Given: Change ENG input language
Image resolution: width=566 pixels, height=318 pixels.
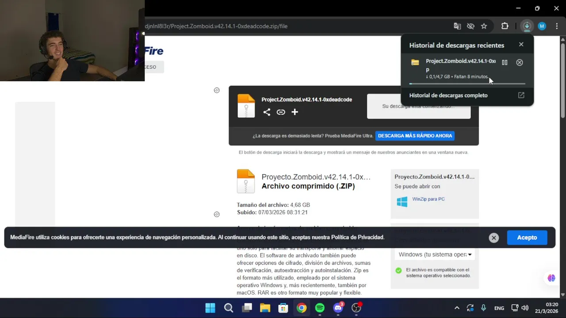Looking at the screenshot, I should (499, 308).
